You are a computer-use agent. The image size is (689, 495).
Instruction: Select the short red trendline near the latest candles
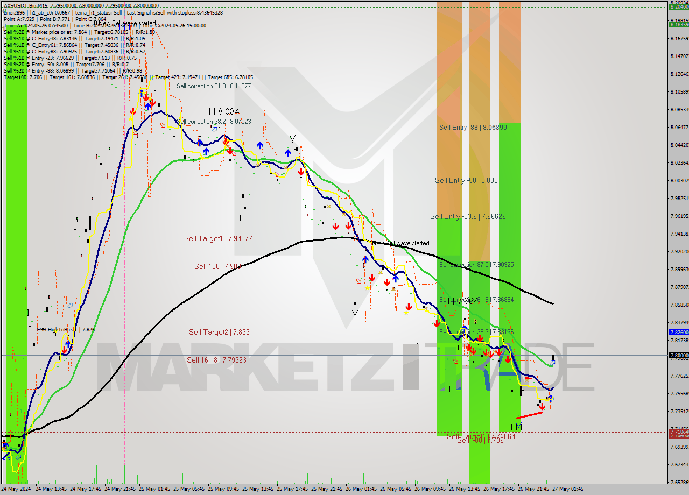(x=530, y=415)
